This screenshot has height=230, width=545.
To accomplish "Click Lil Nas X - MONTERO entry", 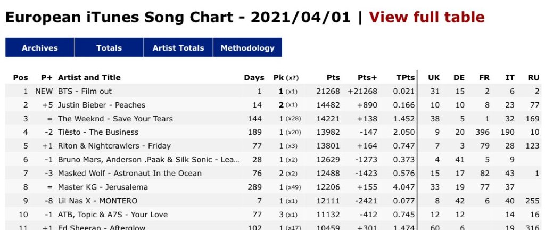I will (97, 201).
